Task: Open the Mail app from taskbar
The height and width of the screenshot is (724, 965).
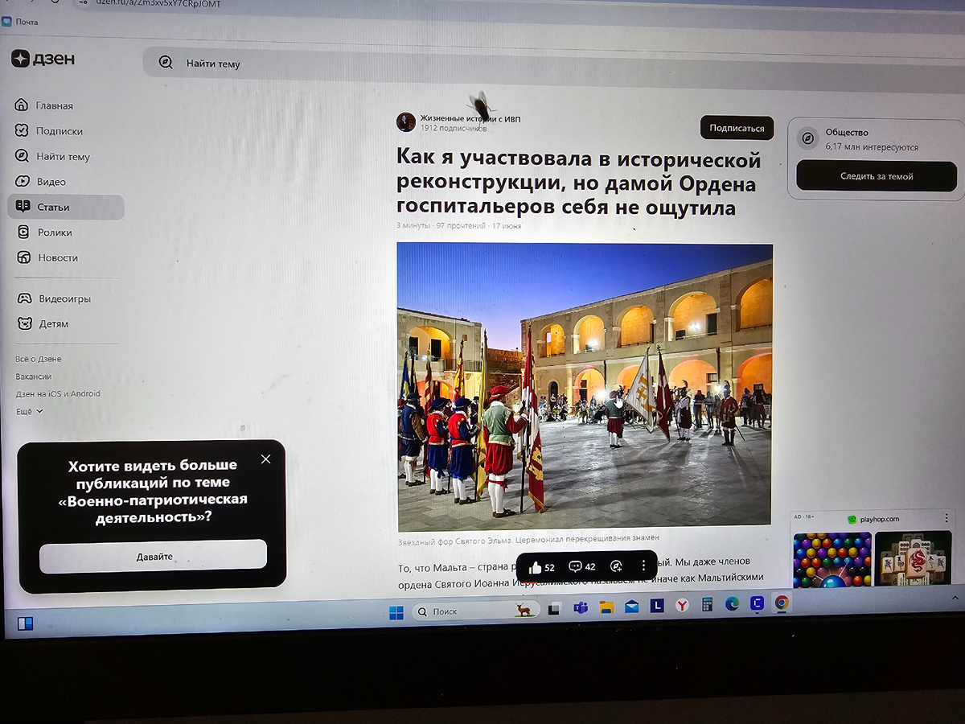Action: [632, 607]
